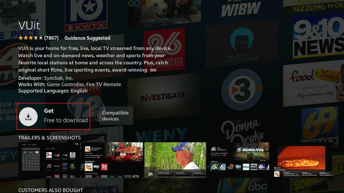Click the star rating icons
This screenshot has height=193, width=344.
coord(30,38)
